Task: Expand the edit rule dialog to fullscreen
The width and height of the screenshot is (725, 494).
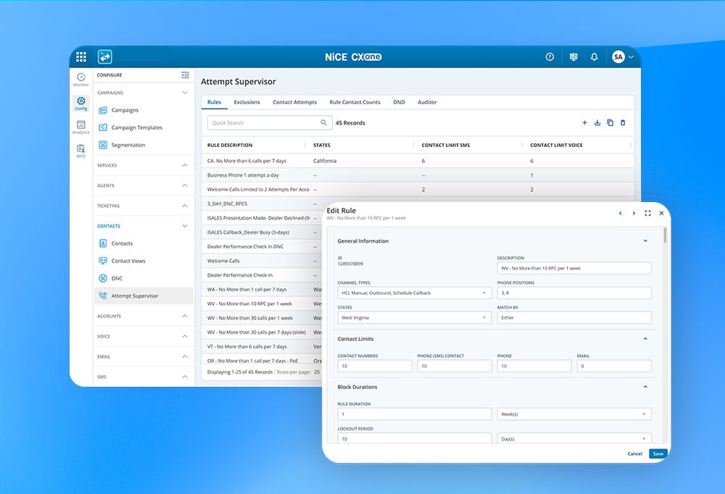Action: [647, 214]
